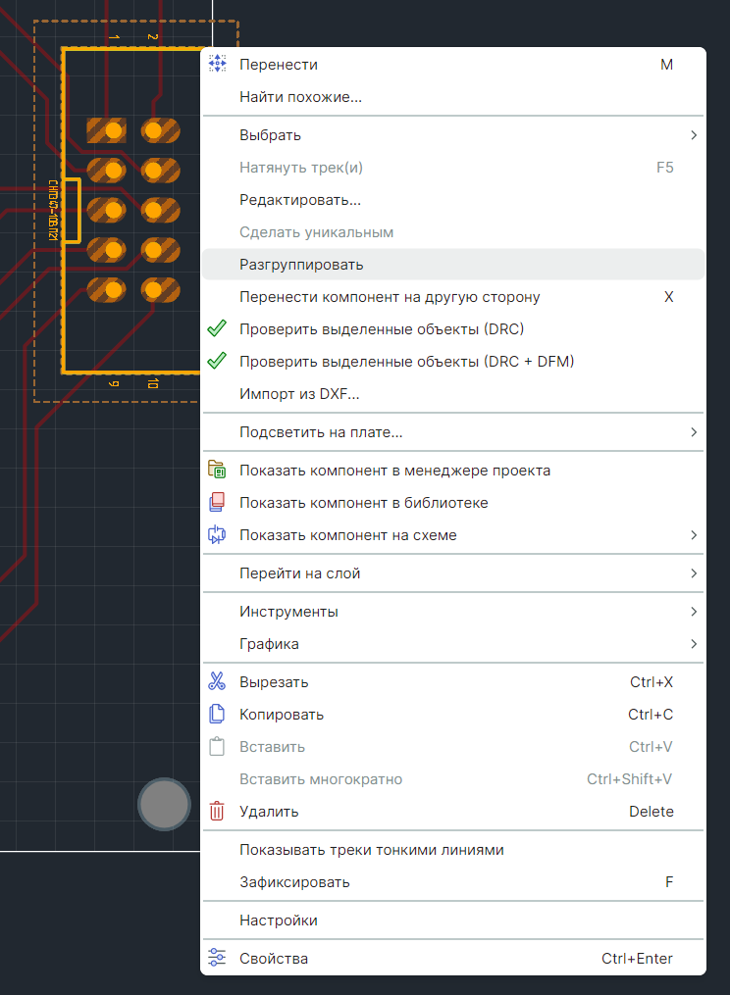Click the Ctrl+C shortcut label
This screenshot has width=730, height=995.
pos(651,714)
